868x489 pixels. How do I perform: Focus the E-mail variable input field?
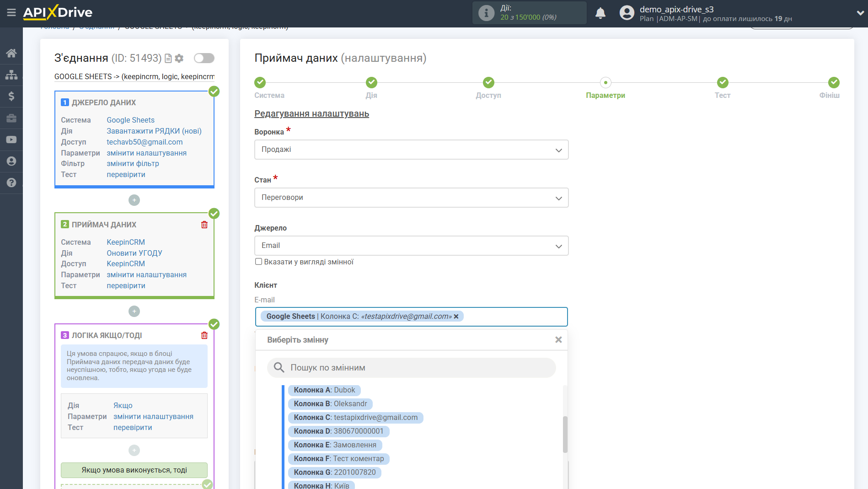[411, 317]
